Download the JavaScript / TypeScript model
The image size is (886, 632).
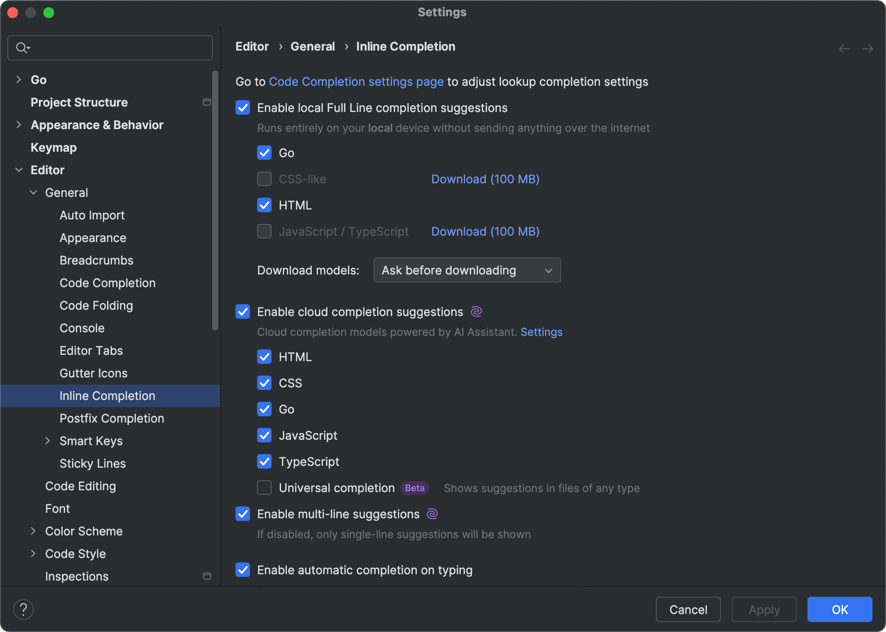pyautogui.click(x=485, y=231)
